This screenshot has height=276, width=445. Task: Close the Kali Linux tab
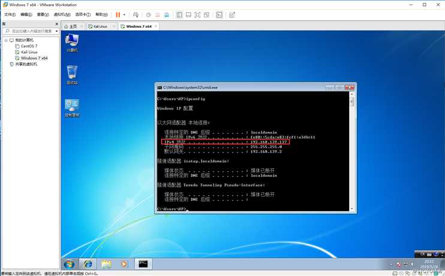113,26
